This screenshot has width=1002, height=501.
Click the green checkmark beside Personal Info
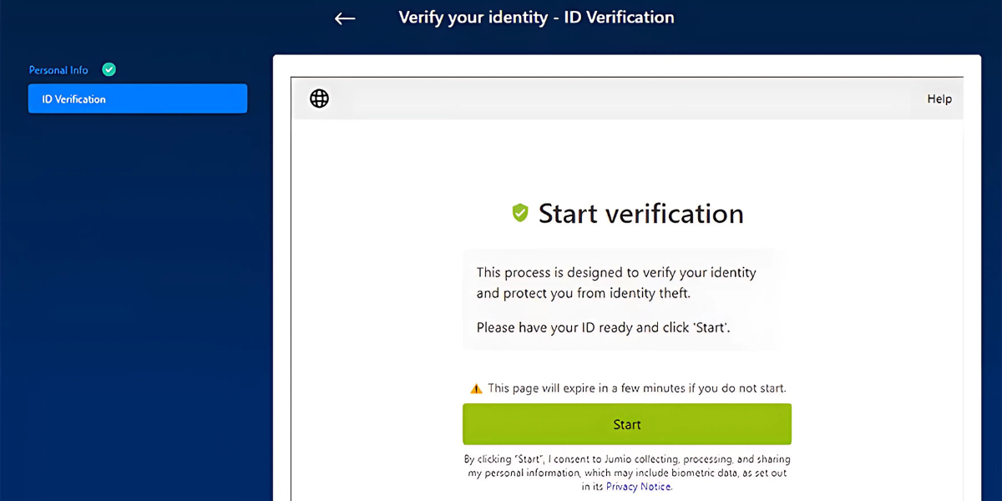pos(109,69)
